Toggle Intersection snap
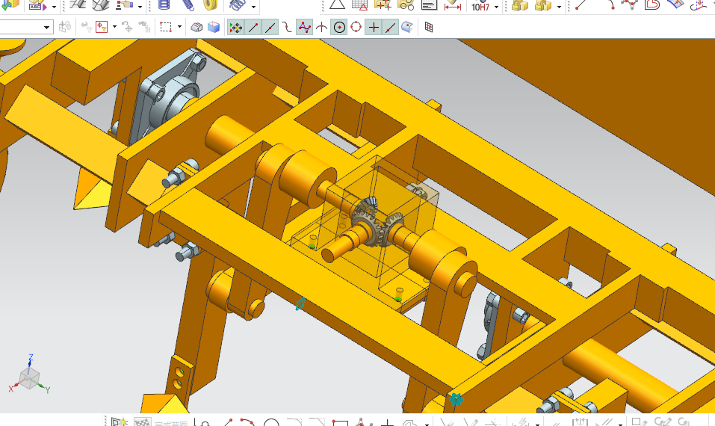 [x=321, y=28]
